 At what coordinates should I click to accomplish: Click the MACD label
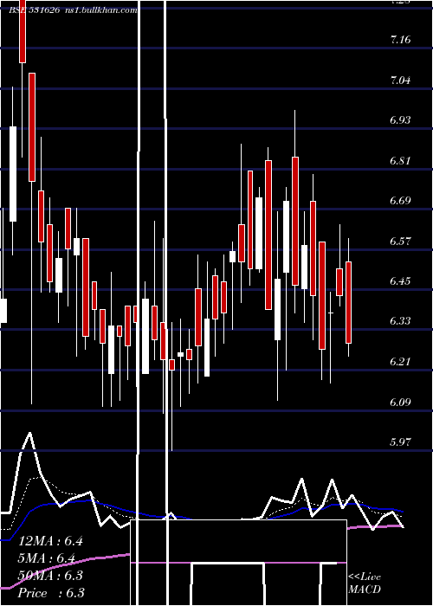point(365,590)
